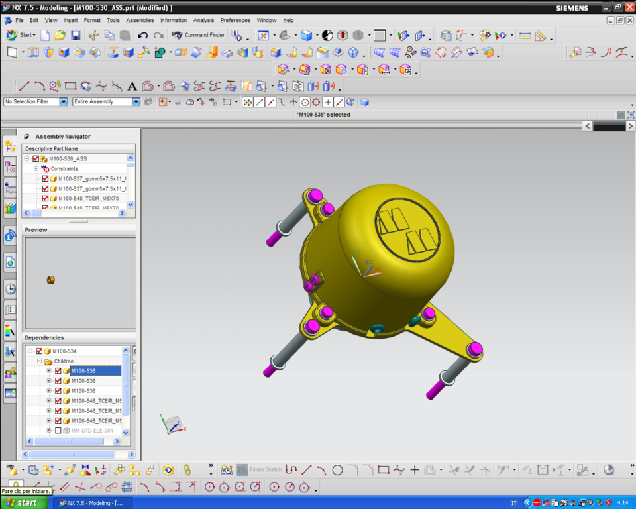
Task: Click the NX 7.5 - Modeling taskbar button
Action: tap(91, 503)
